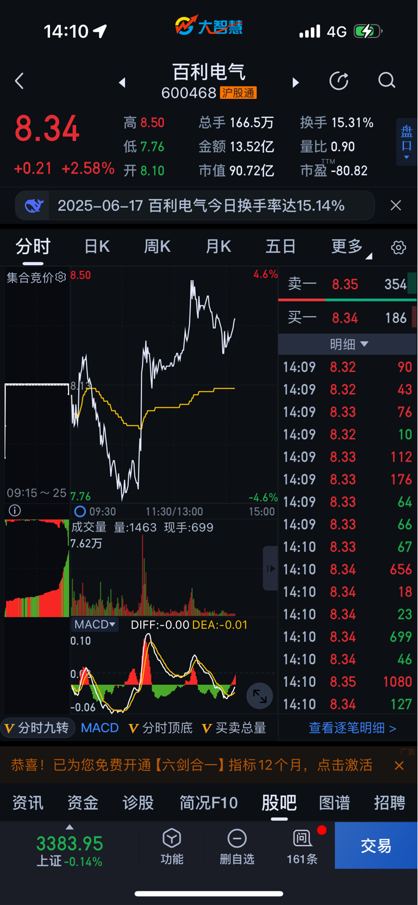The height and width of the screenshot is (905, 418).
Task: Tap the 大智慧 logo at top
Action: (x=209, y=26)
